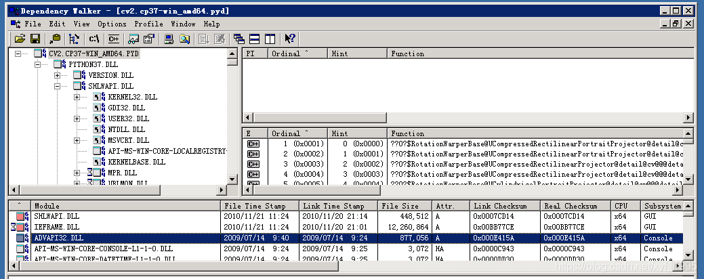Click the Copy toolbar icon
This screenshot has height=279, width=704.
point(55,39)
